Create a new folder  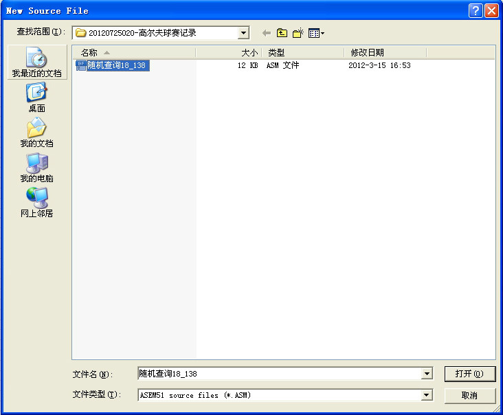(298, 33)
